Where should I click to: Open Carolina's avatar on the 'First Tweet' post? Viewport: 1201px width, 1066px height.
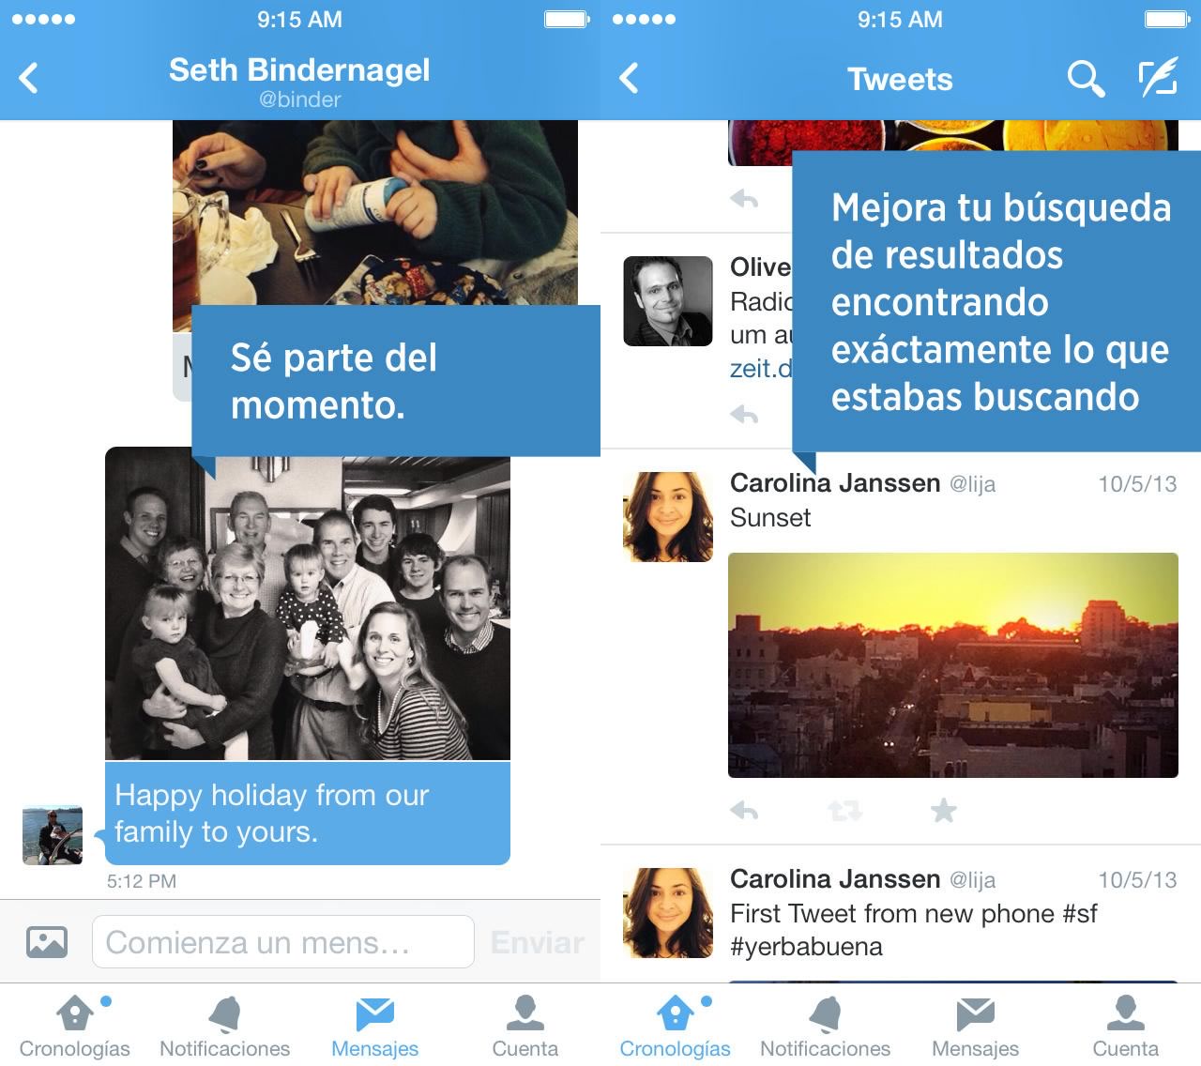point(668,913)
